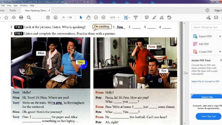Open the Sign menu

(x=16, y=6)
